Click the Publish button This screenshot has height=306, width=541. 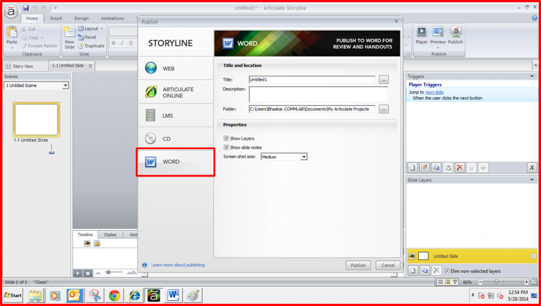tap(358, 265)
